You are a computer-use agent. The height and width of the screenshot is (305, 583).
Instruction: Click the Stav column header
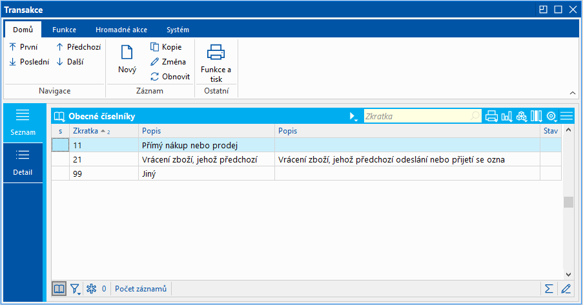[x=551, y=131]
